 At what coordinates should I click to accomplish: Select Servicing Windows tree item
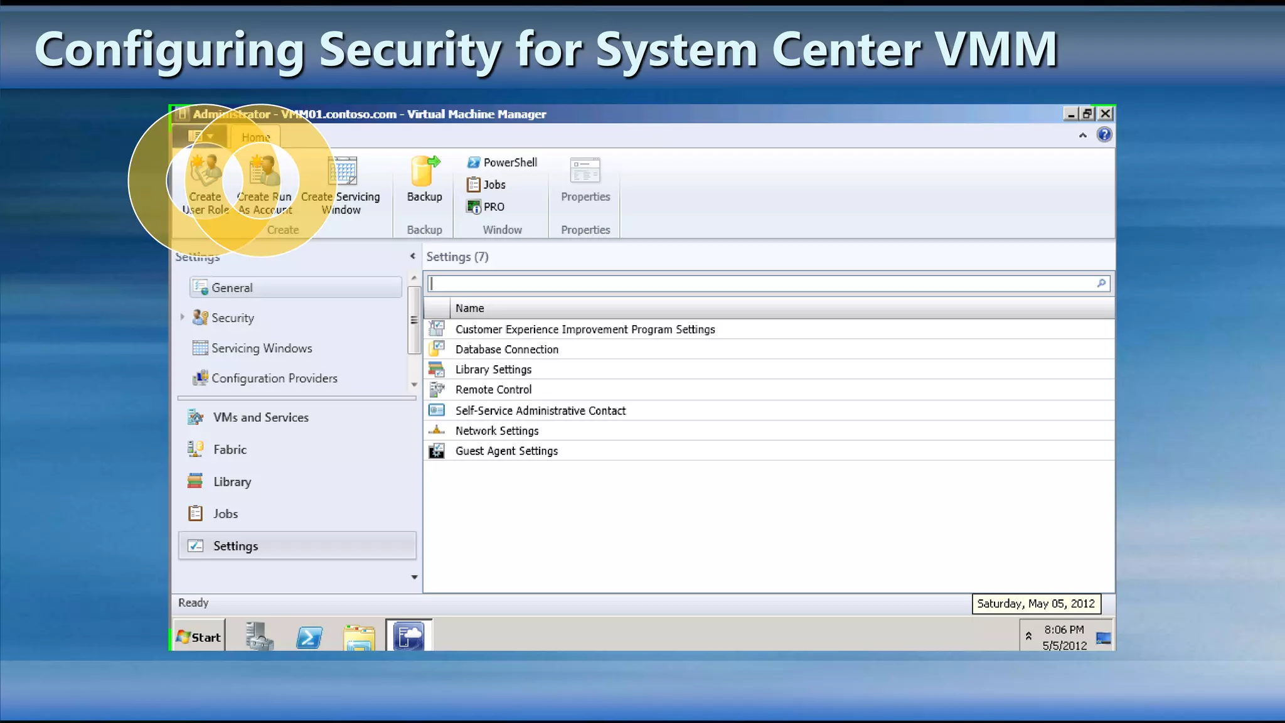(x=252, y=348)
